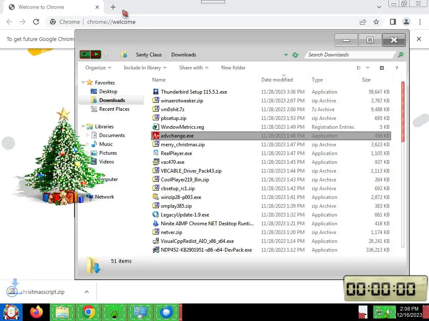Launch Firefox from the taskbar
Viewport: 429px width, 321px height.
click(37, 312)
